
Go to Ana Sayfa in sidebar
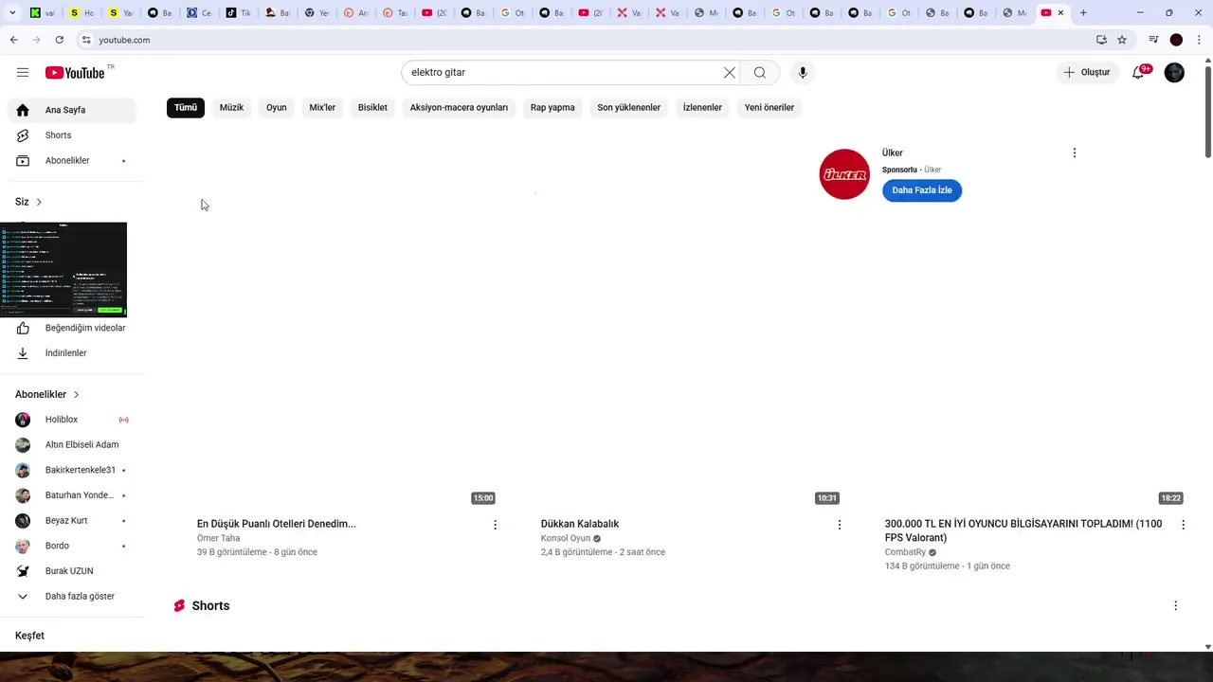point(72,110)
